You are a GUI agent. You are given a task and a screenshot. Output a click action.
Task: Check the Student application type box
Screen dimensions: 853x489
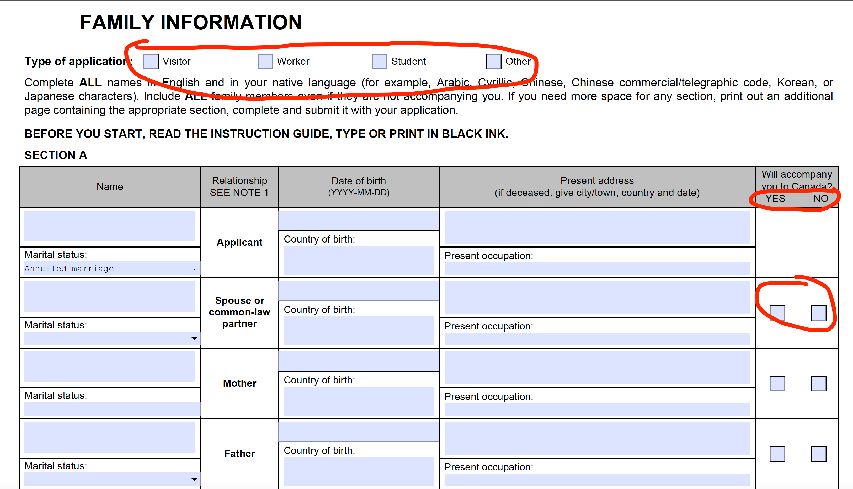click(379, 62)
